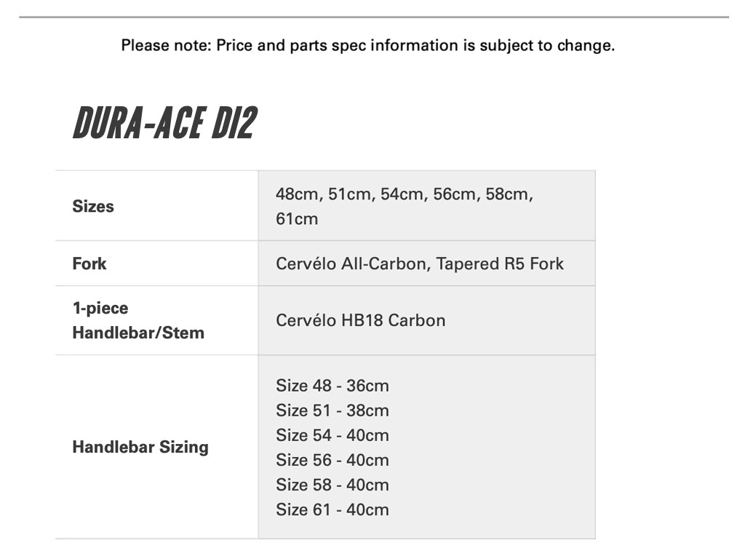Click the Size 58 - 40cm entry

pyautogui.click(x=332, y=485)
